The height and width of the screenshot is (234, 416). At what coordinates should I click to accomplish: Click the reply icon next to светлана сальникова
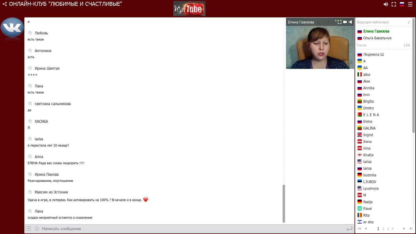tap(30, 104)
